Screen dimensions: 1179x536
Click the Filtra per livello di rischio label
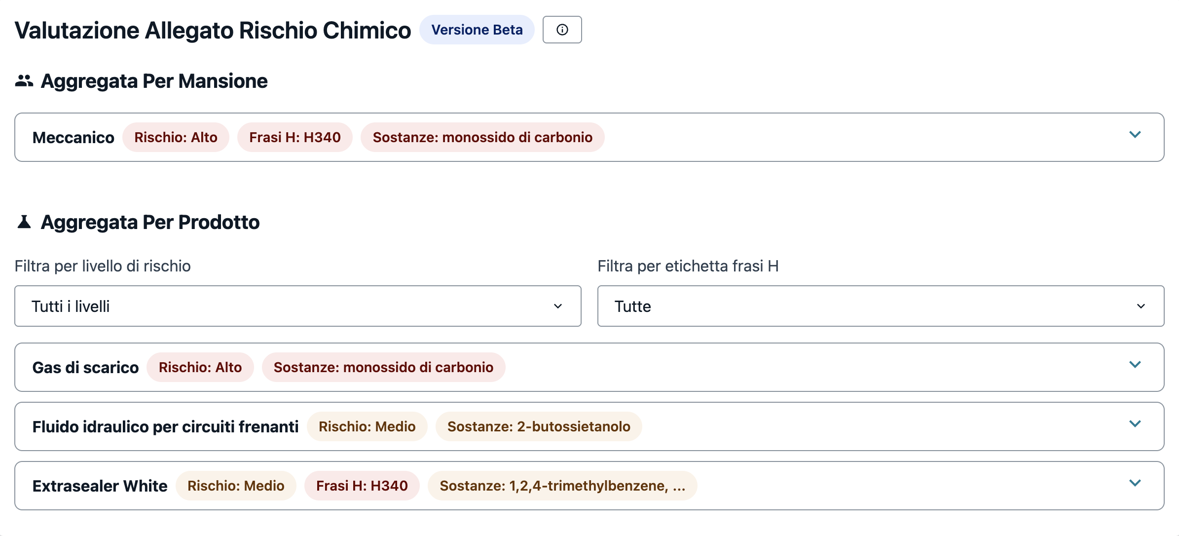point(103,266)
